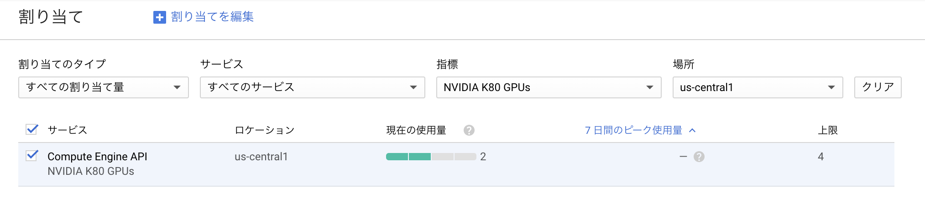Click the 割り当てを編集 link

(x=212, y=17)
